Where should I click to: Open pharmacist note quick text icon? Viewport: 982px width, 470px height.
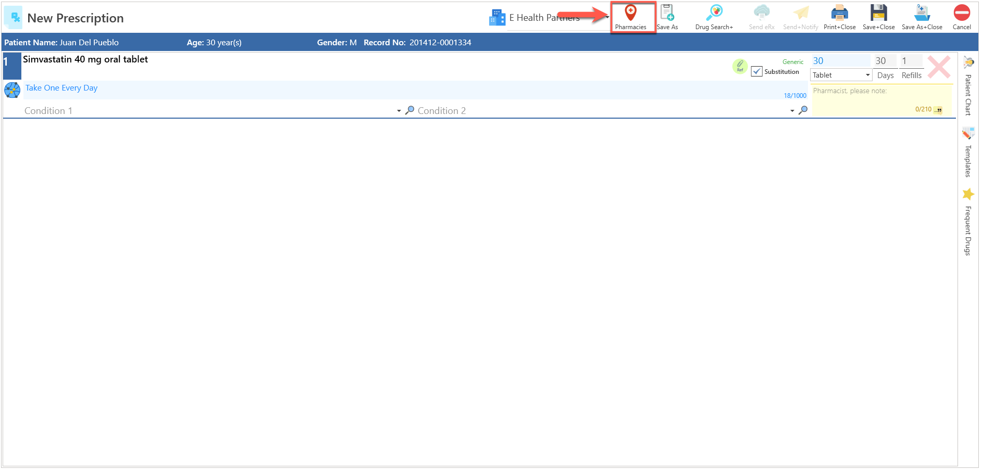pyautogui.click(x=938, y=110)
